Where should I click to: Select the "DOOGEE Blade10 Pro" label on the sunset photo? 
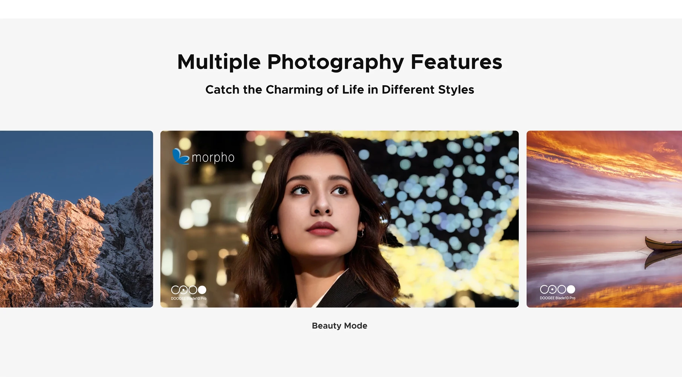558,298
